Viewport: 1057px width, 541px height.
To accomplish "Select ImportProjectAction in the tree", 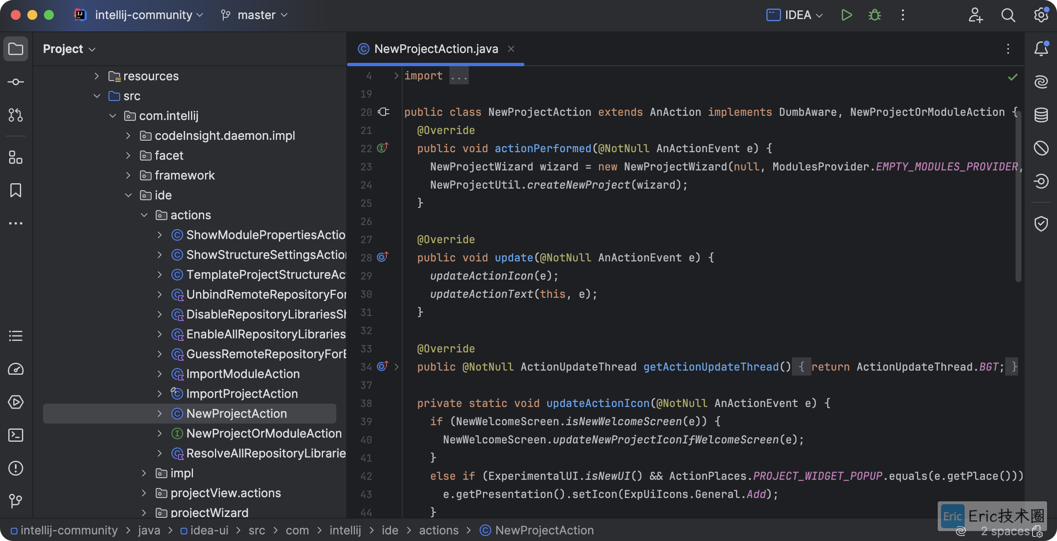I will [x=242, y=394].
